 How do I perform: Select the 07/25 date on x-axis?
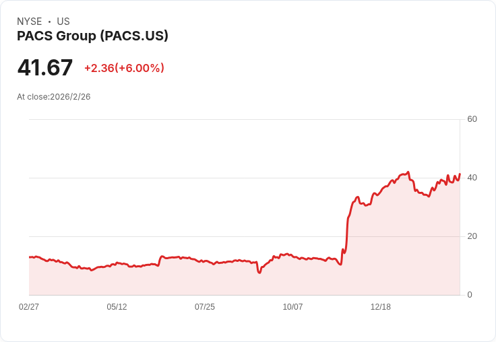(205, 307)
